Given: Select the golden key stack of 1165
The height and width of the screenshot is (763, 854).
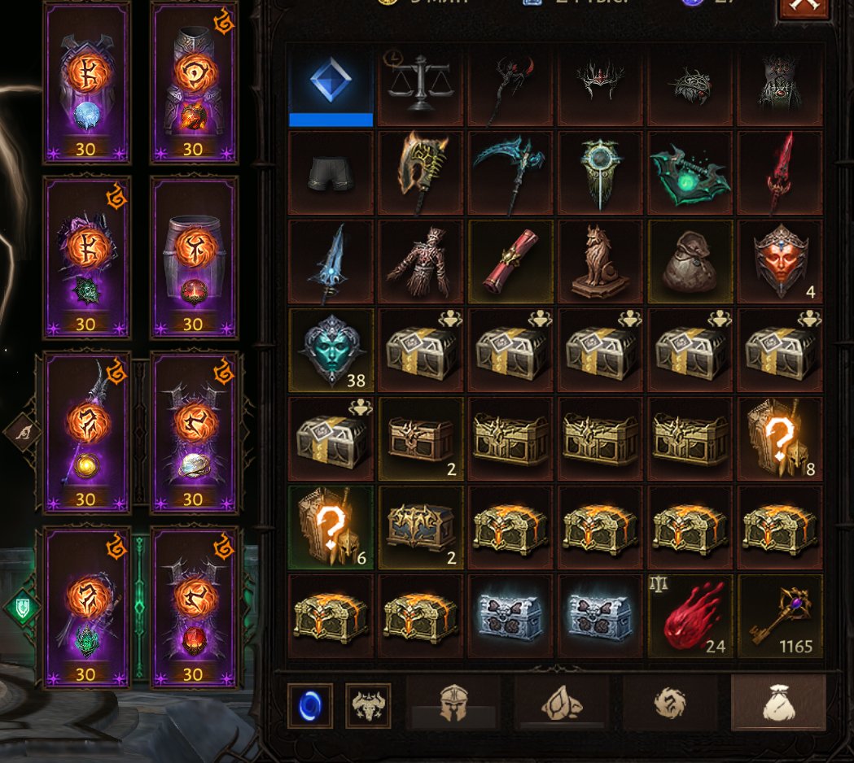Looking at the screenshot, I should click(780, 616).
